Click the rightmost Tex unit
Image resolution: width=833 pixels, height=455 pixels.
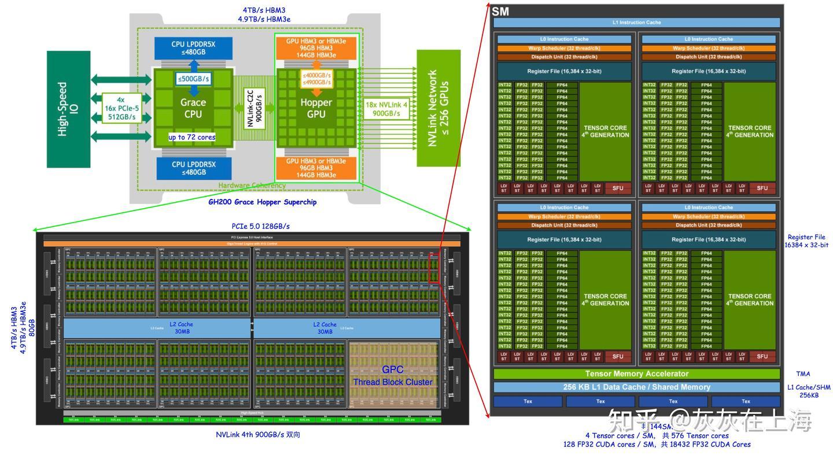(746, 401)
